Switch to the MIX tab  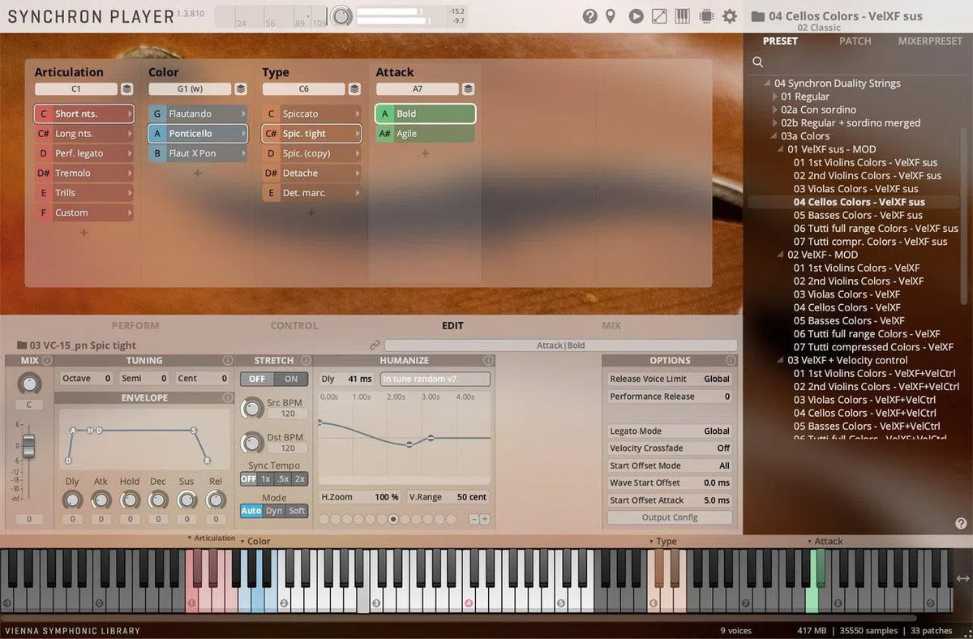pos(611,325)
